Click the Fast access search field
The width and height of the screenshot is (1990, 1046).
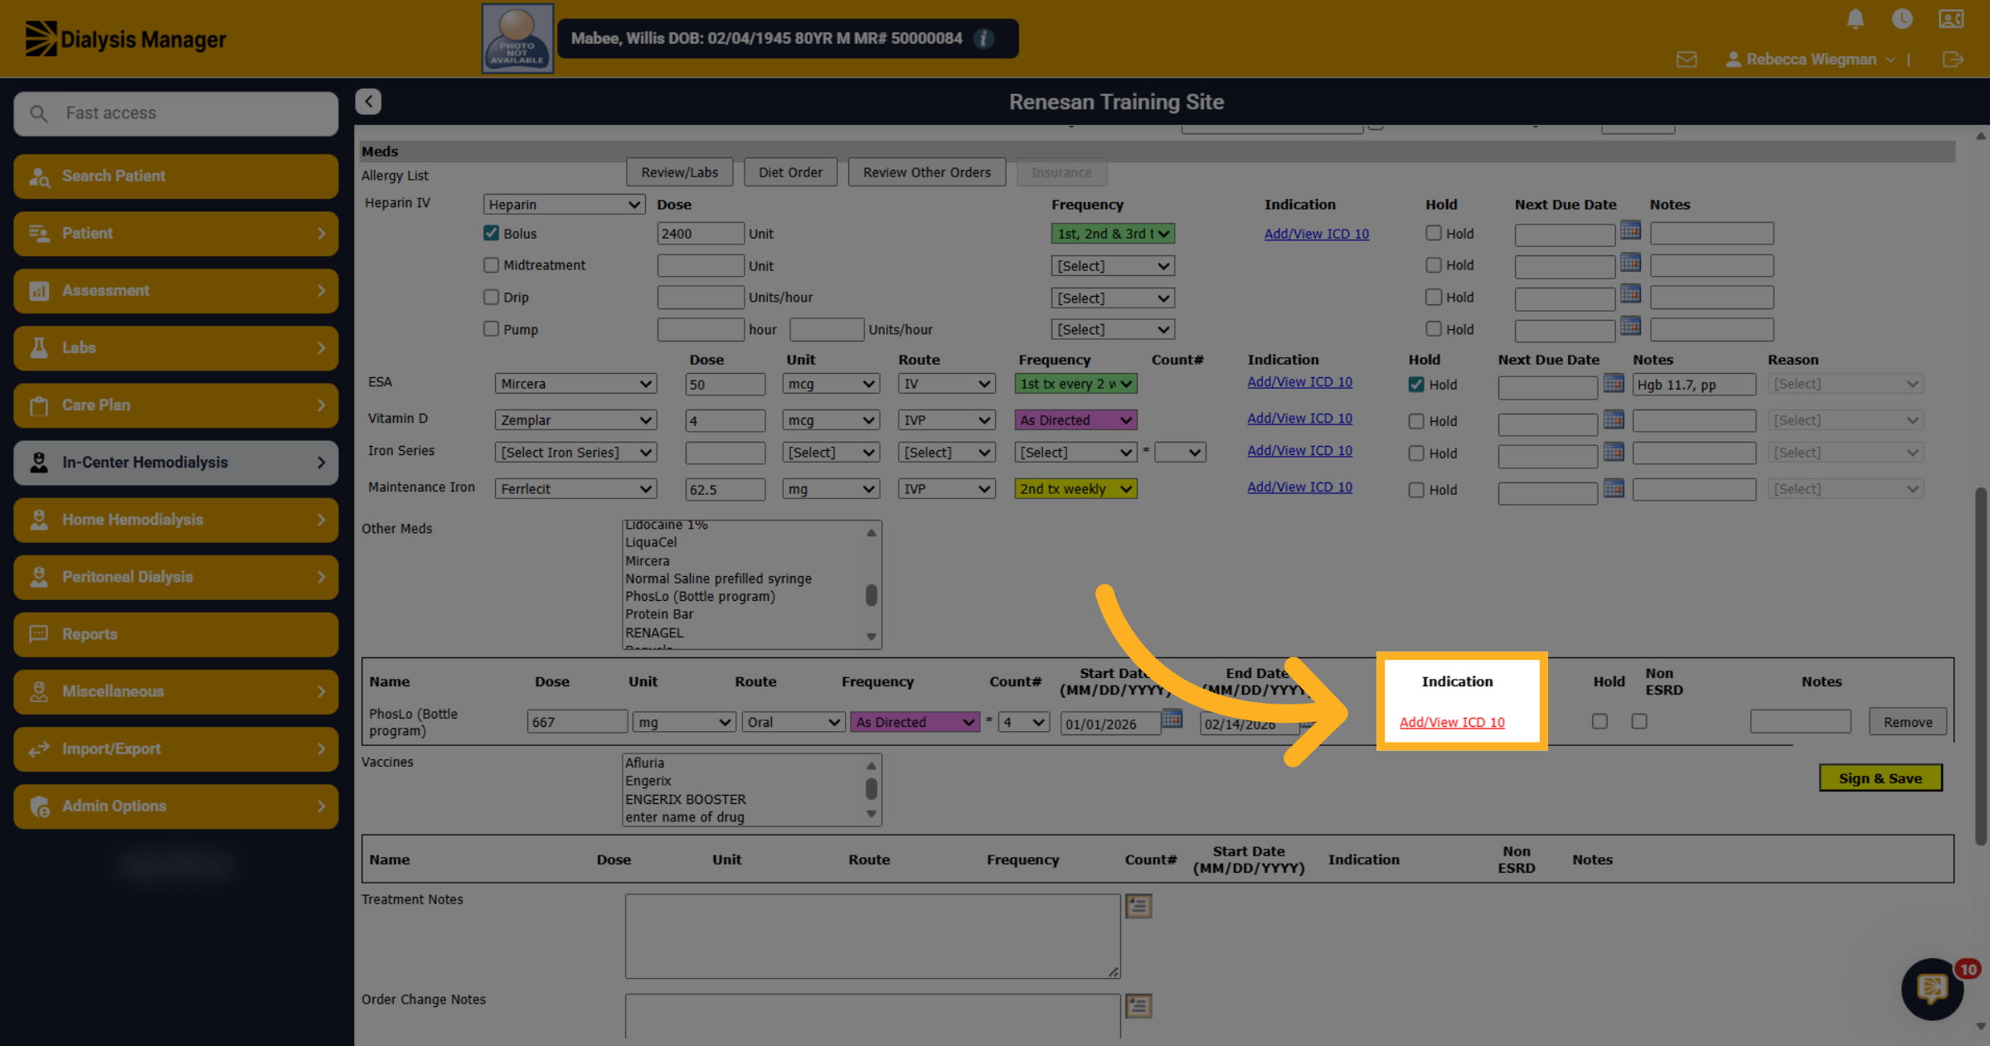[176, 113]
